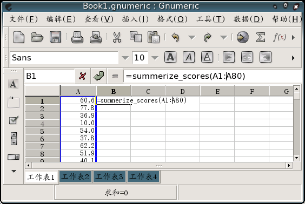Save the workbook with the floppy icon

[x=56, y=37]
